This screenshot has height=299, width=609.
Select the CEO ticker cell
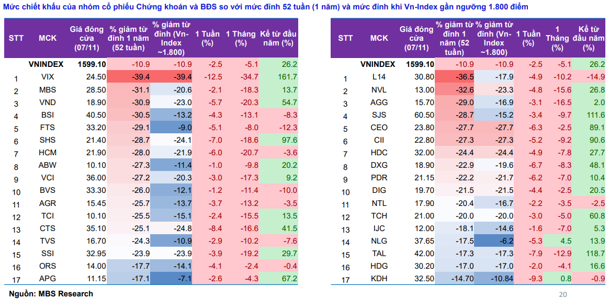coord(379,128)
